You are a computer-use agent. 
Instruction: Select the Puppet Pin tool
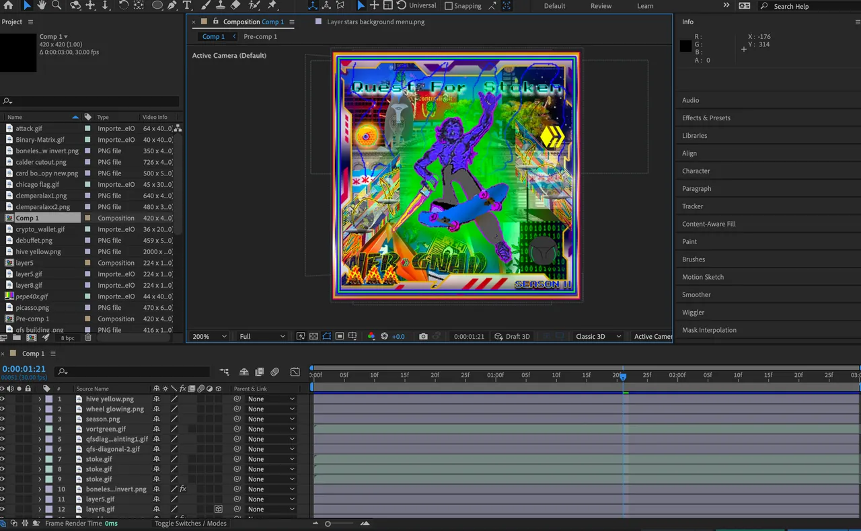pyautogui.click(x=272, y=5)
